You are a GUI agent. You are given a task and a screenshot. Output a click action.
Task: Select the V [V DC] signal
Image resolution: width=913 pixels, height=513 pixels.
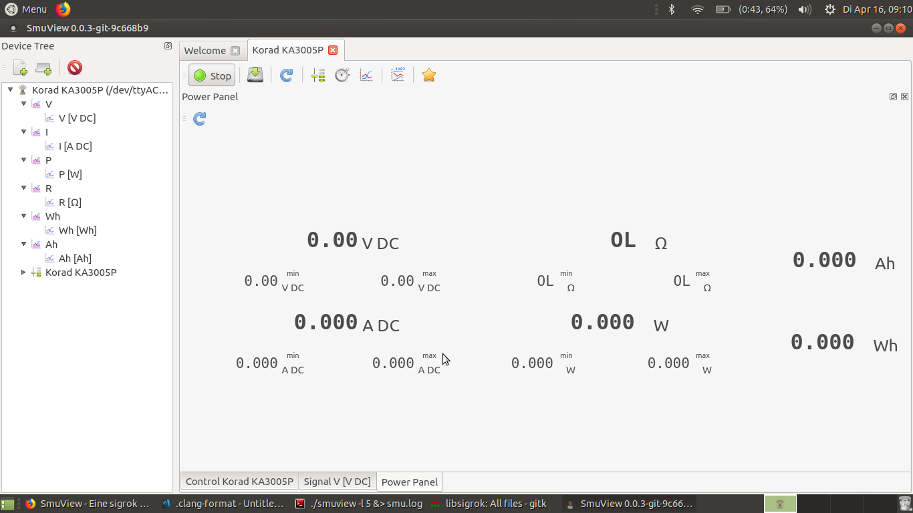(77, 118)
